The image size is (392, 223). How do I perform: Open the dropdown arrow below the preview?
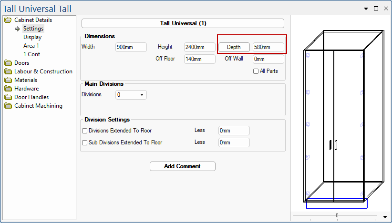(x=385, y=217)
